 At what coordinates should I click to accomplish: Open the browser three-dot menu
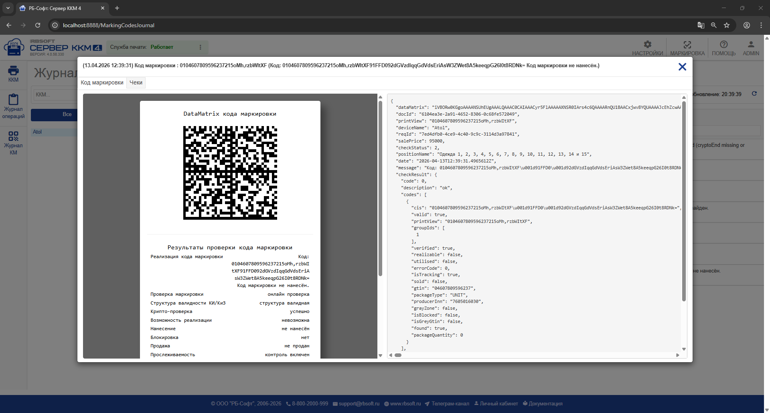point(761,25)
